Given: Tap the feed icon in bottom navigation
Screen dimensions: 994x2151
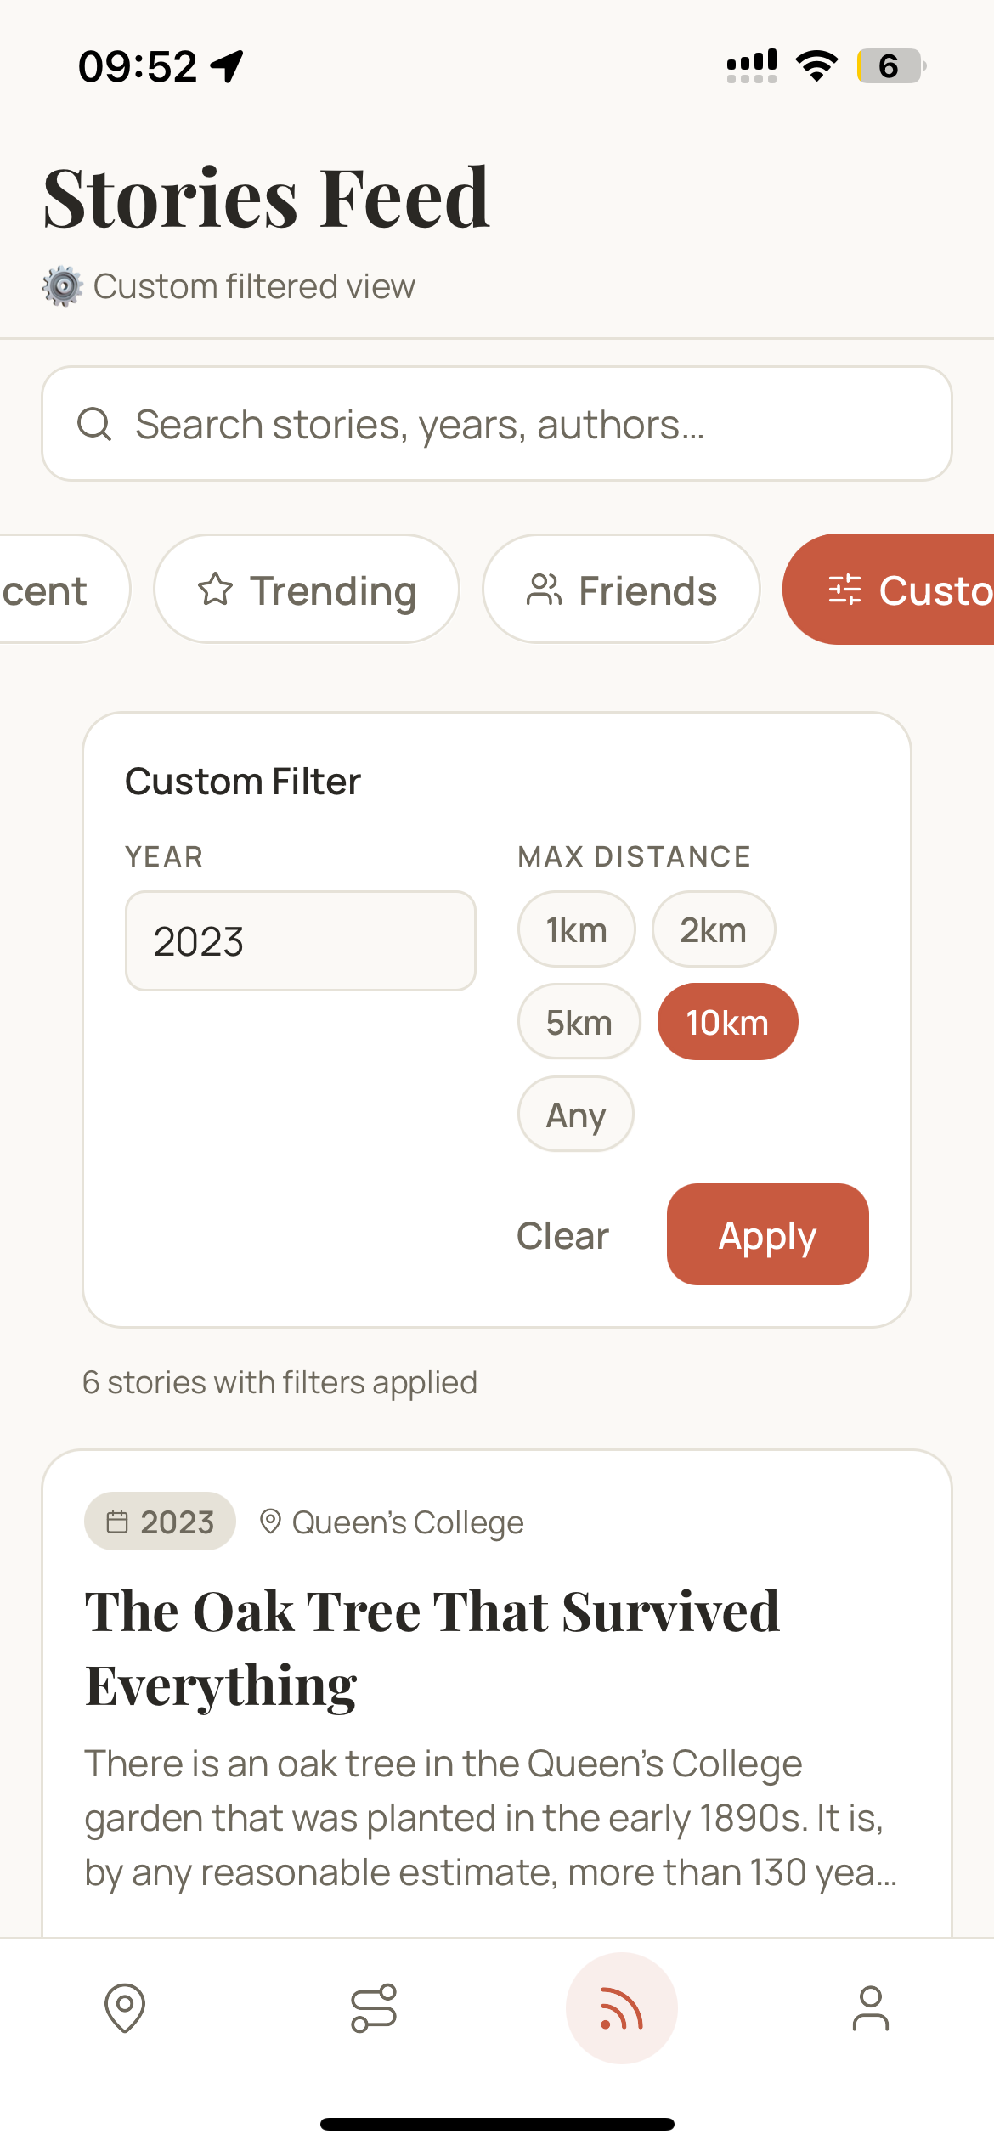Looking at the screenshot, I should point(622,2008).
